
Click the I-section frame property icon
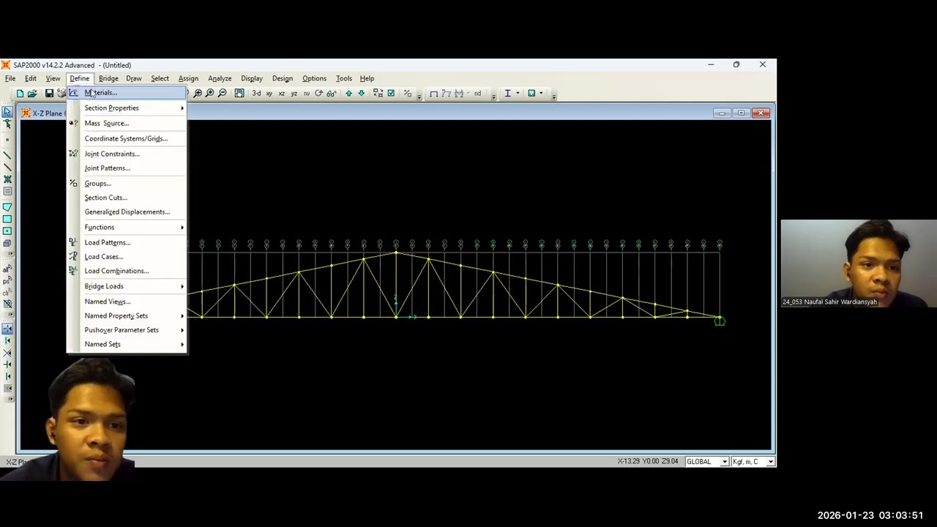[x=507, y=94]
